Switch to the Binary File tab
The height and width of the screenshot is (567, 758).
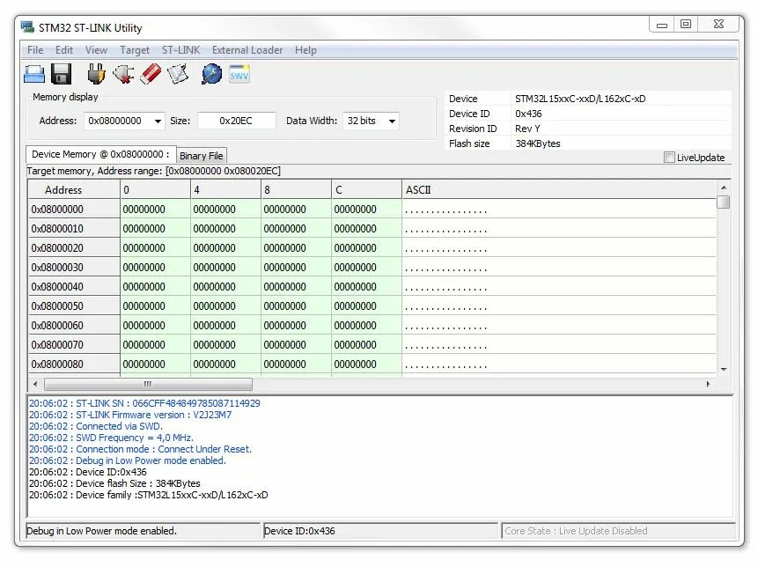tap(201, 156)
